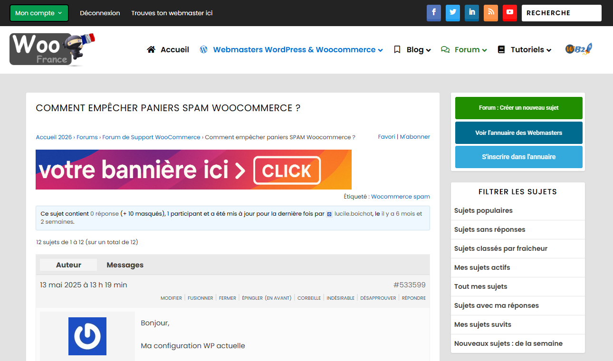Viewport: 613px width, 361px height.
Task: Click the WB2 rocket logo icon
Action: pos(578,49)
